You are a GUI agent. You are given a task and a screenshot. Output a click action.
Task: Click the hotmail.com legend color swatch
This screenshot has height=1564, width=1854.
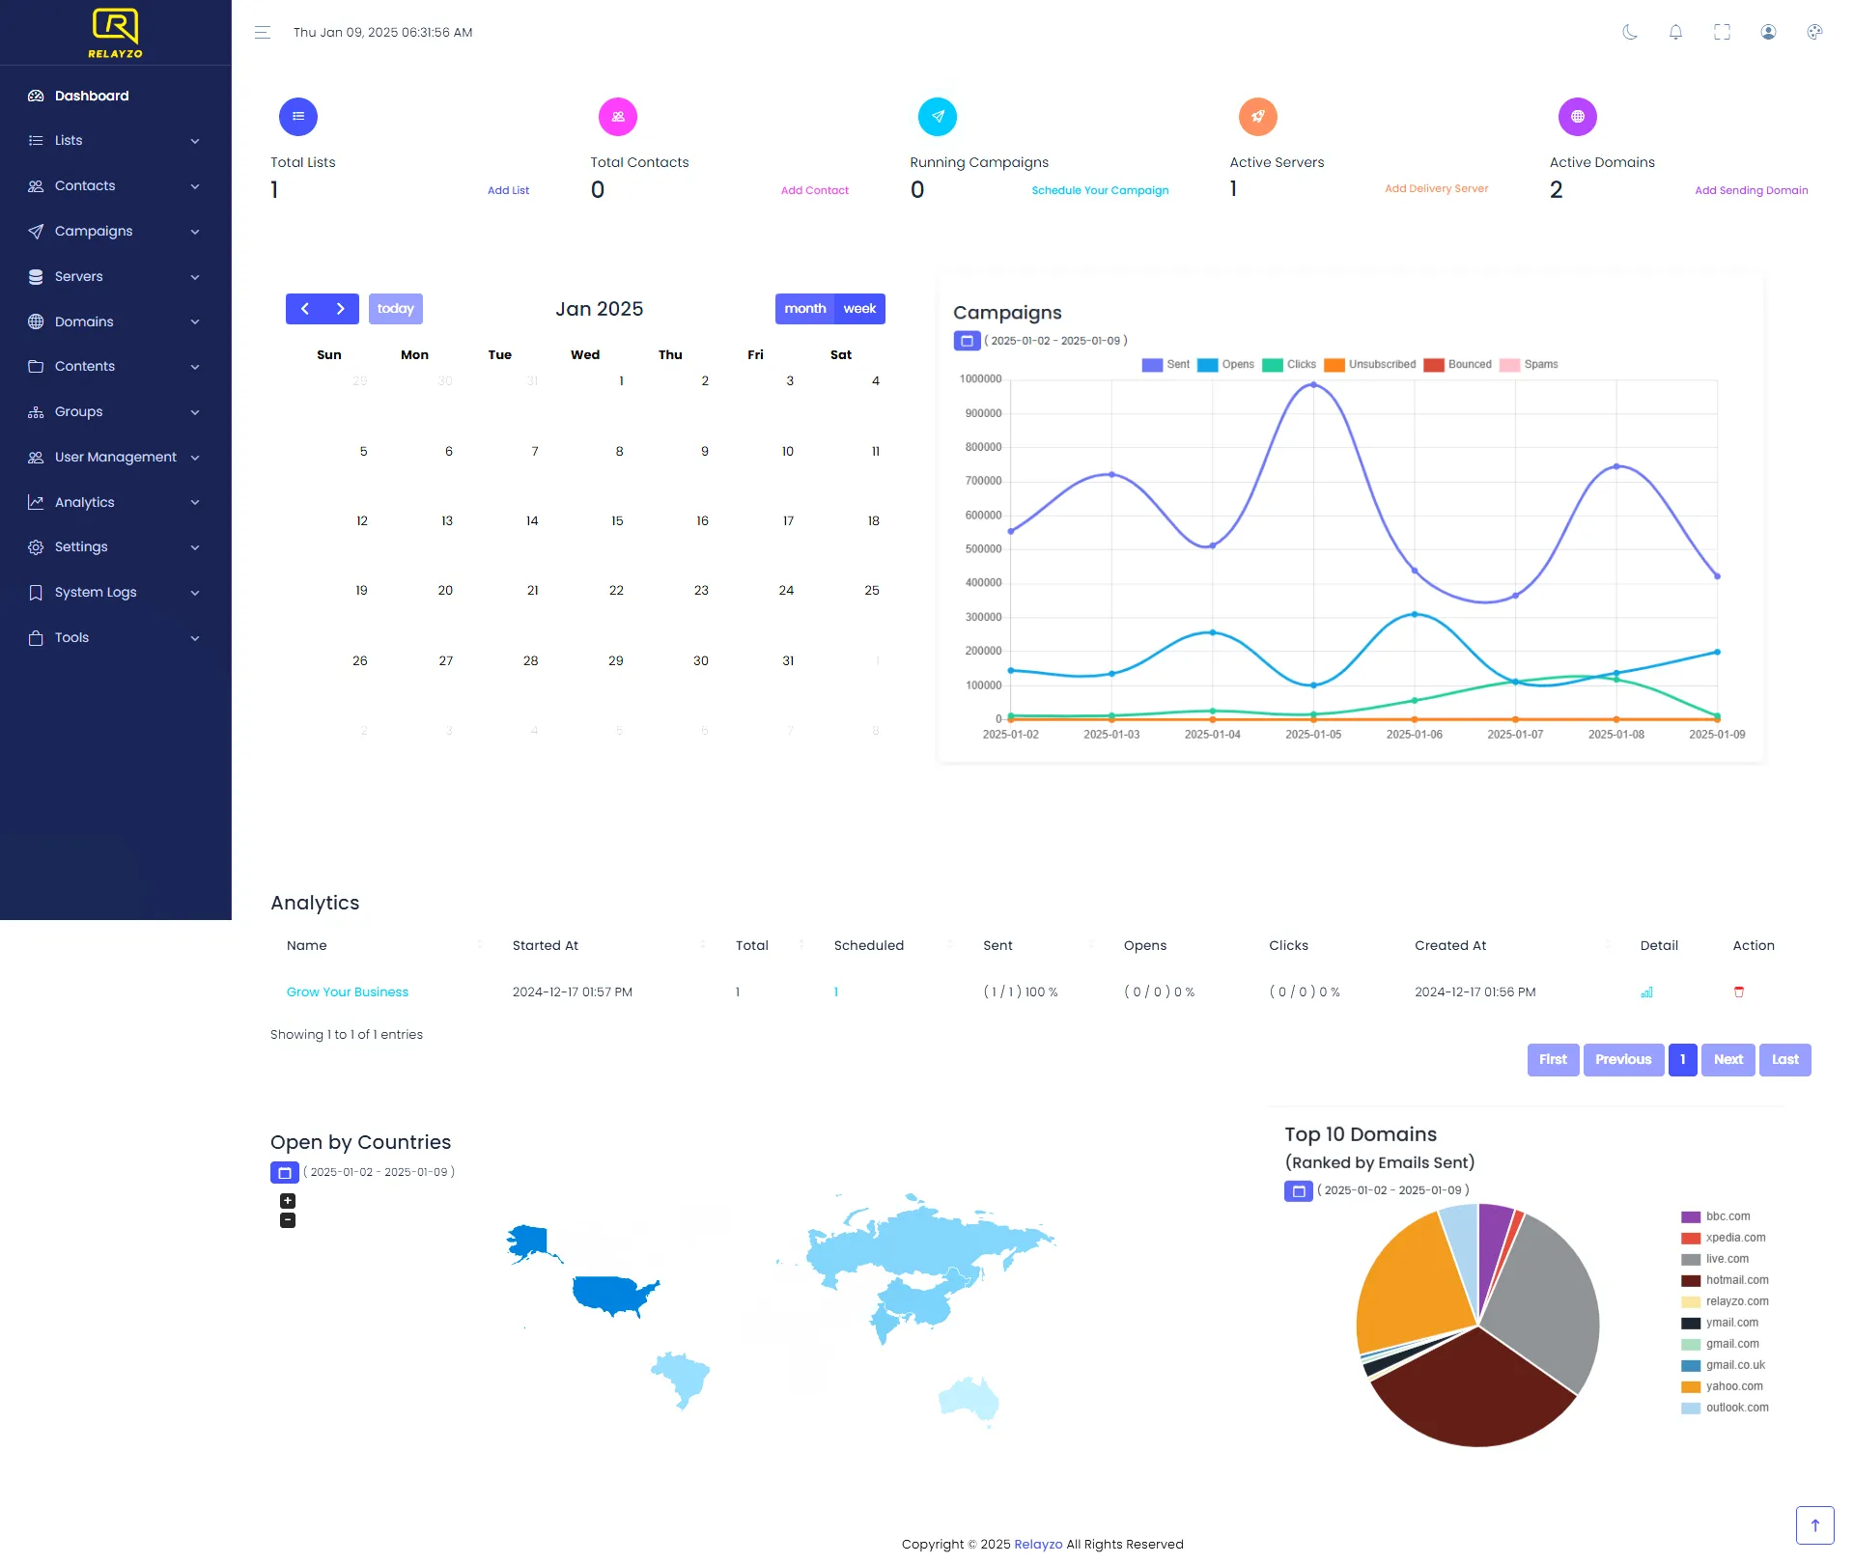pyautogui.click(x=1690, y=1281)
